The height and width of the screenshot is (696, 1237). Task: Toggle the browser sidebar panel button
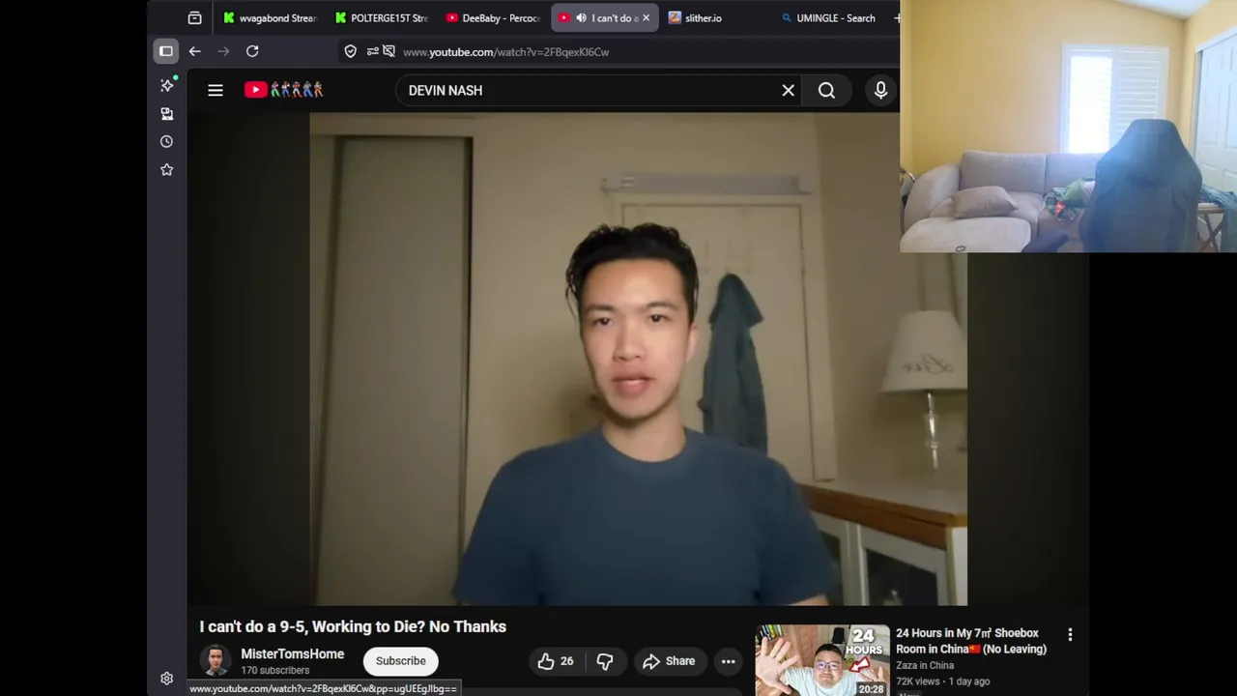coord(166,51)
